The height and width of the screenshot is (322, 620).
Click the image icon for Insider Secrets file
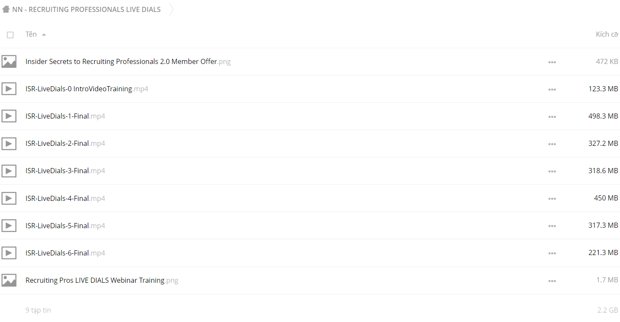(9, 61)
